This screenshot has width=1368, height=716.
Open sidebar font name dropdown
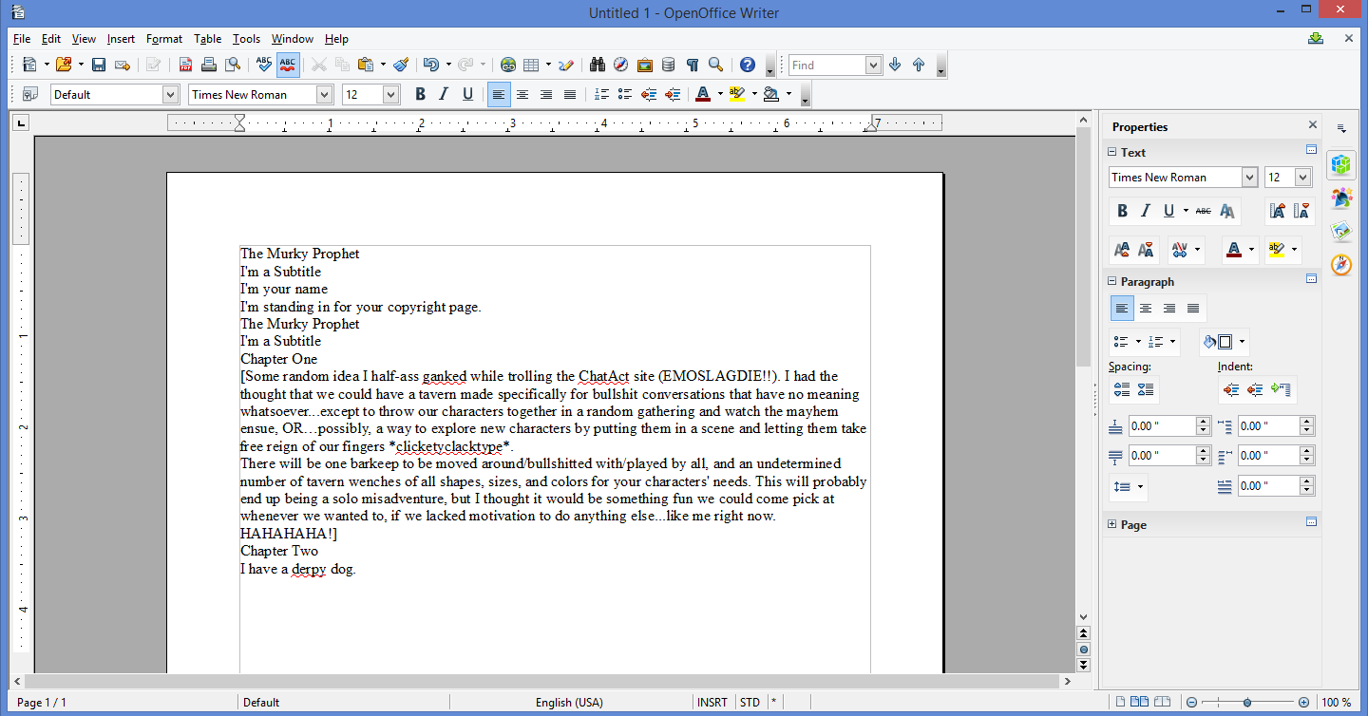coord(1249,178)
